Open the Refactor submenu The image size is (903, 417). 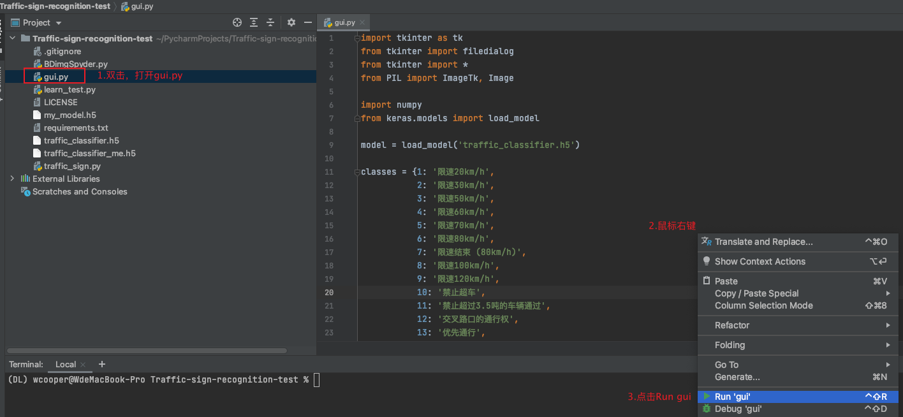point(732,325)
